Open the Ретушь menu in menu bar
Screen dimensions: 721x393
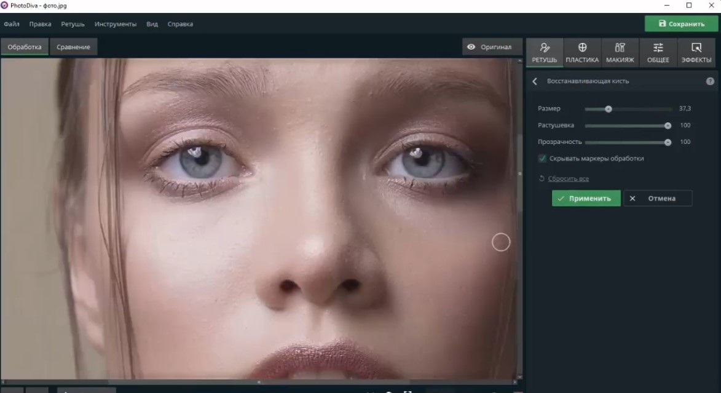point(73,24)
